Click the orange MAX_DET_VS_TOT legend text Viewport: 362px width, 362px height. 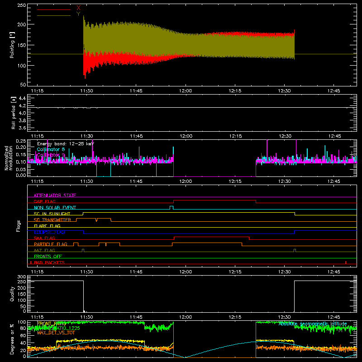tap(56, 333)
